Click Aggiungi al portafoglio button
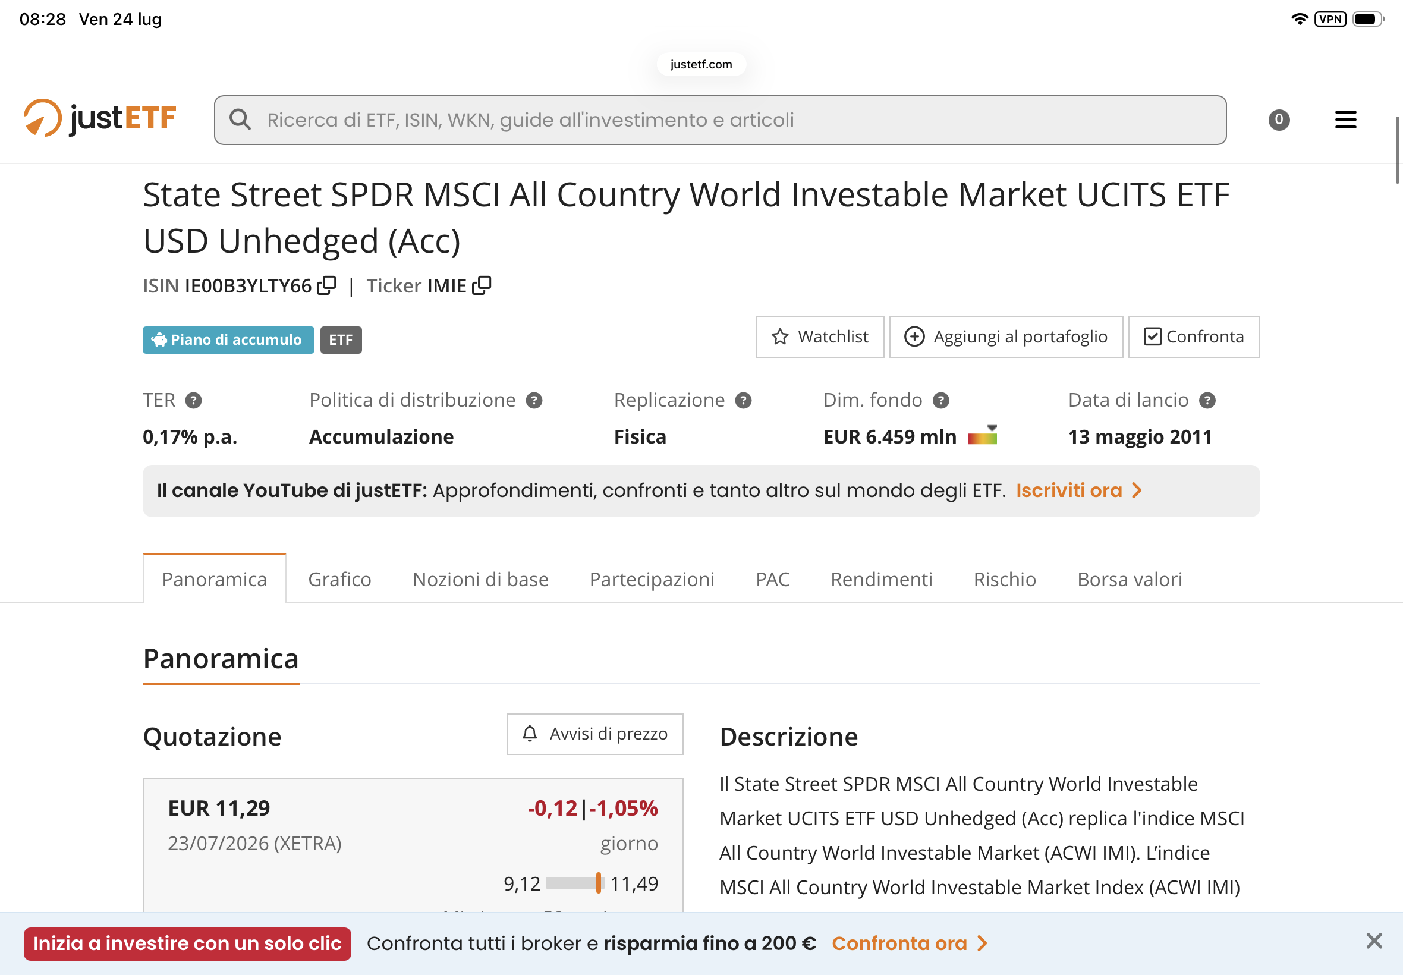The height and width of the screenshot is (975, 1403). 1006,336
